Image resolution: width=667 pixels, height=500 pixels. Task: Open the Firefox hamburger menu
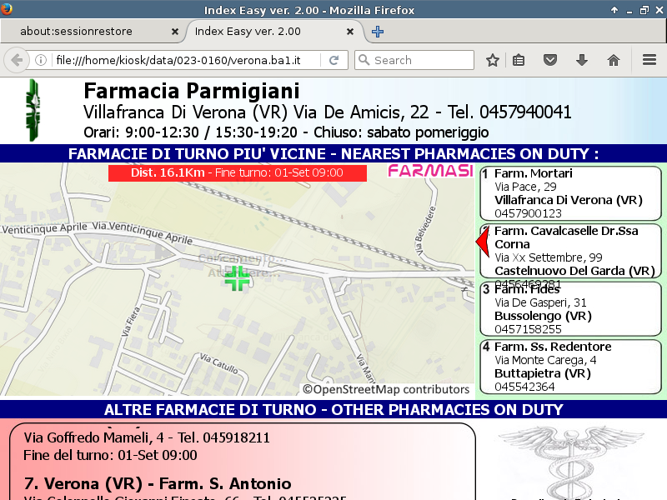tap(649, 60)
